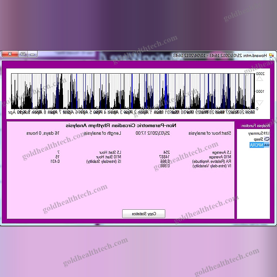Click the 'L5 Start Hour' label
The image size is (277, 277).
[110, 152]
